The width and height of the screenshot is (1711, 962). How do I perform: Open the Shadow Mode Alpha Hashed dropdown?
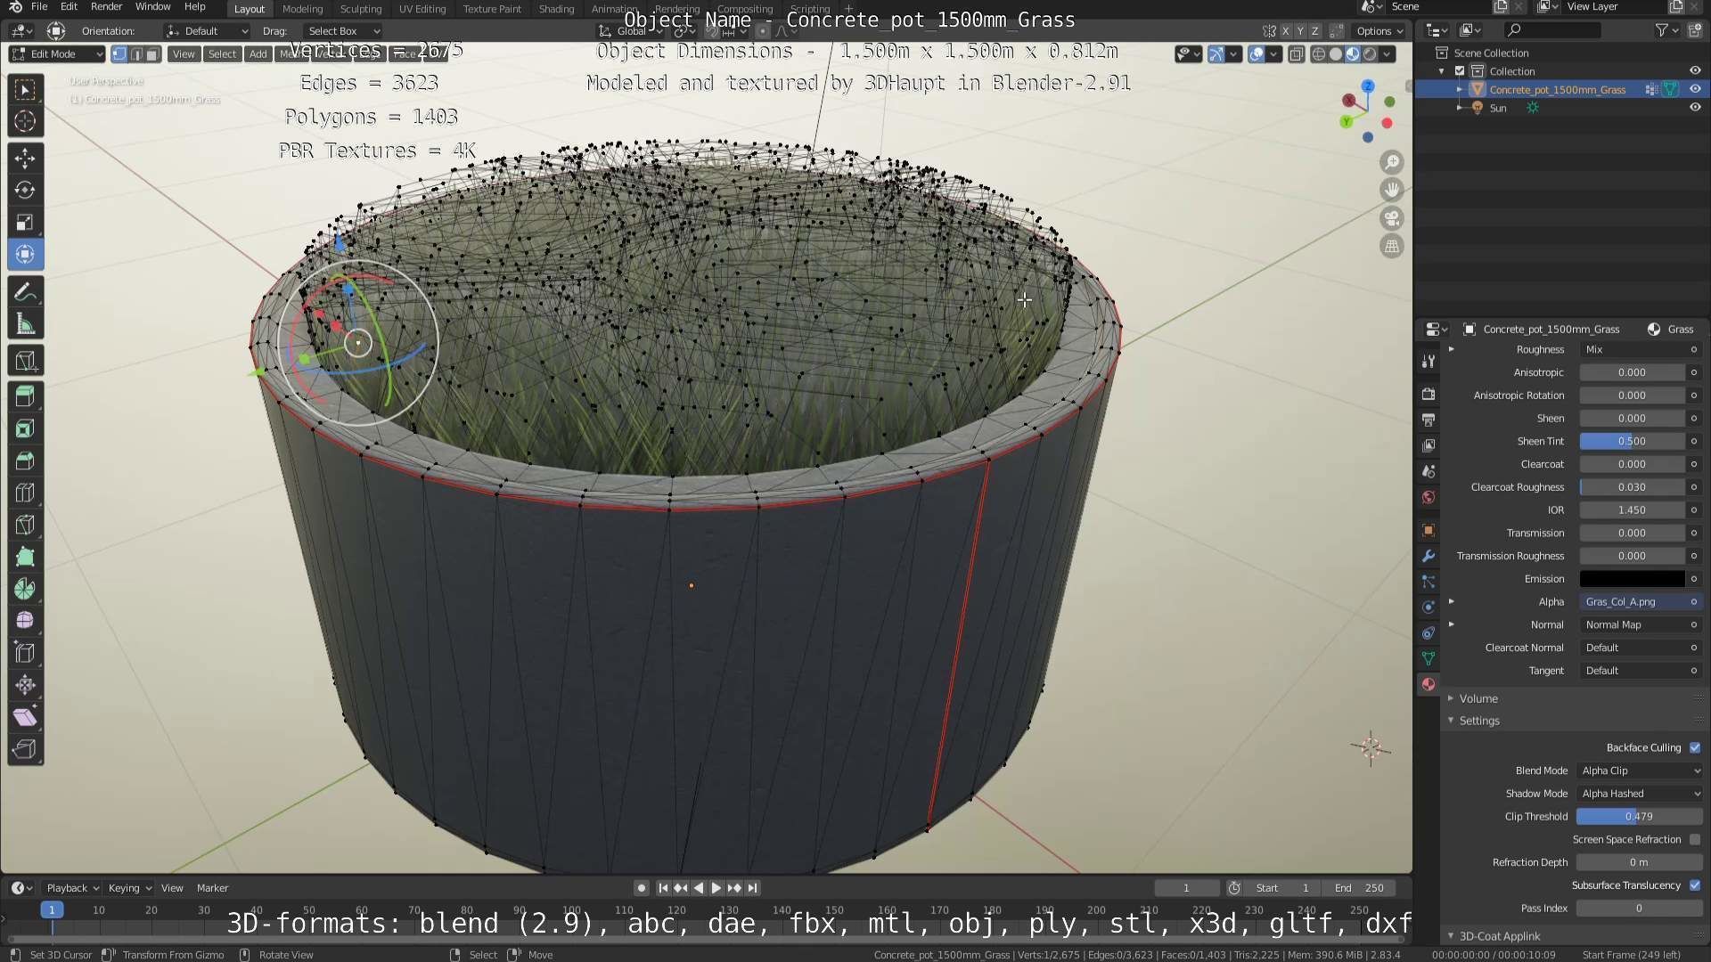[x=1640, y=794]
